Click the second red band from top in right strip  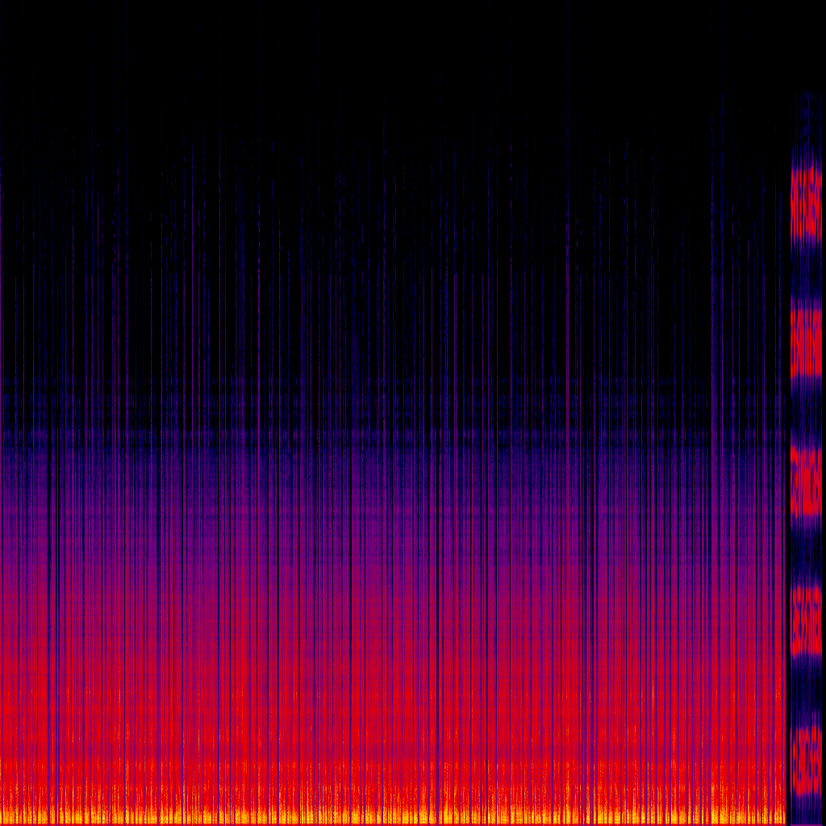tap(806, 343)
